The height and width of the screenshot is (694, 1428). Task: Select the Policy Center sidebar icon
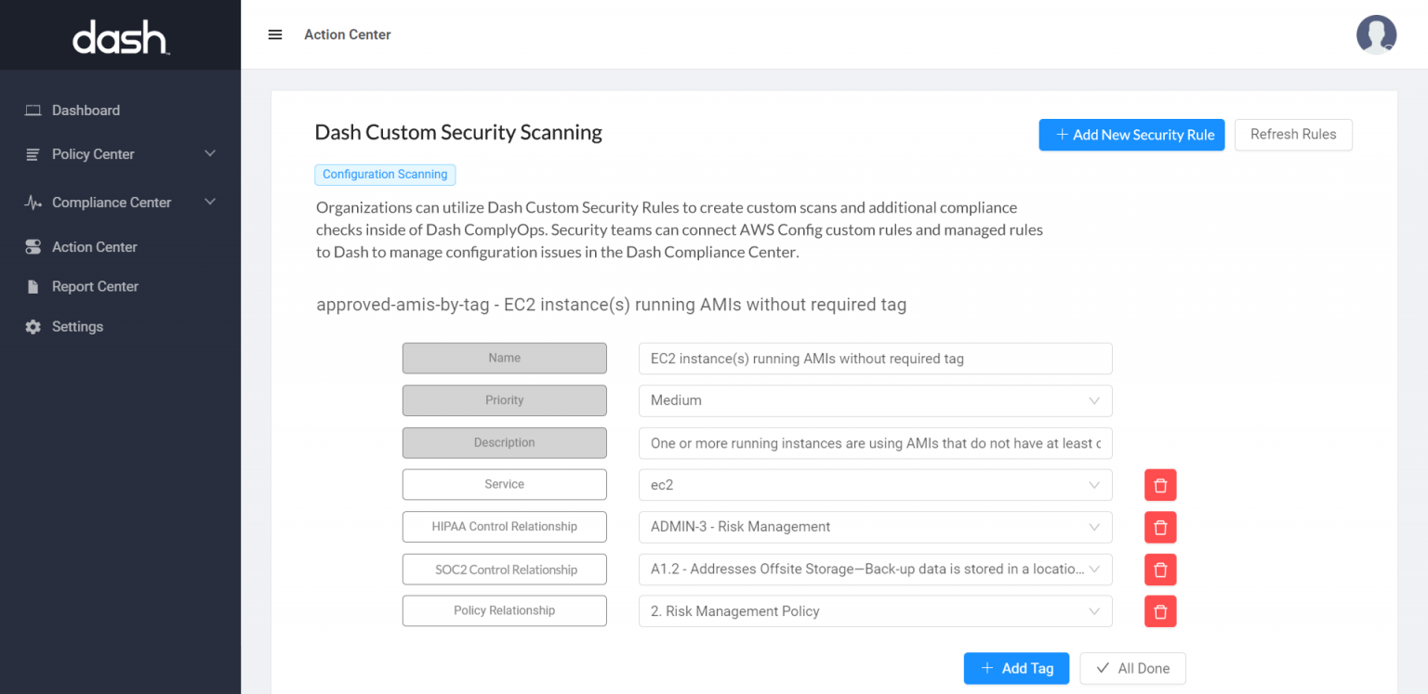(33, 154)
